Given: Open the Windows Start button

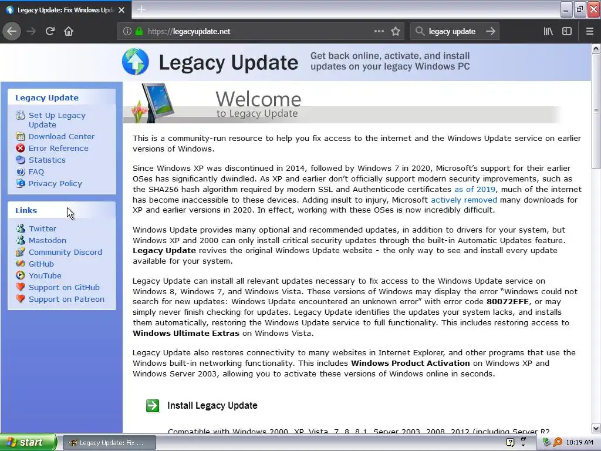Looking at the screenshot, I should [28, 442].
